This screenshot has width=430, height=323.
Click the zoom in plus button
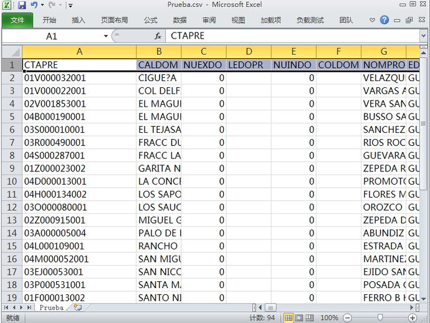pos(412,318)
